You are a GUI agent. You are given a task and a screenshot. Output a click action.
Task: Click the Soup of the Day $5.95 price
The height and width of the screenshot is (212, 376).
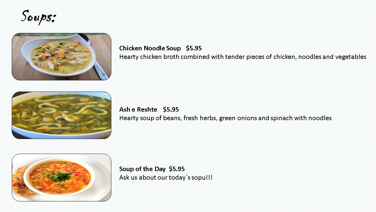177,169
